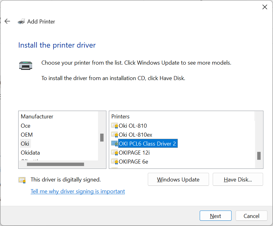Close the Add Printer dialog

click(x=265, y=7)
